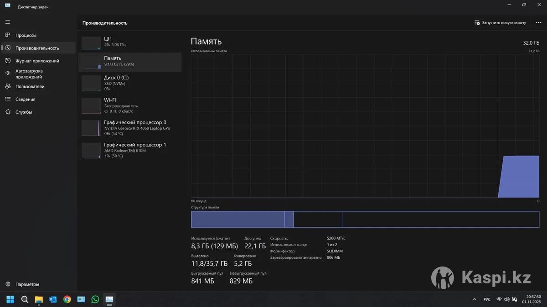Switch the РУС input language indicator
Screen dimensions: 547x307
(487, 299)
